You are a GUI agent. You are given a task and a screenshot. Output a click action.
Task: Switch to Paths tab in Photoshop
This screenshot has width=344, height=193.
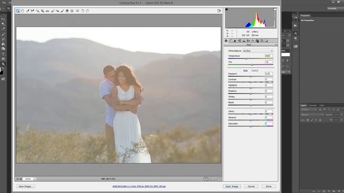pos(321,106)
